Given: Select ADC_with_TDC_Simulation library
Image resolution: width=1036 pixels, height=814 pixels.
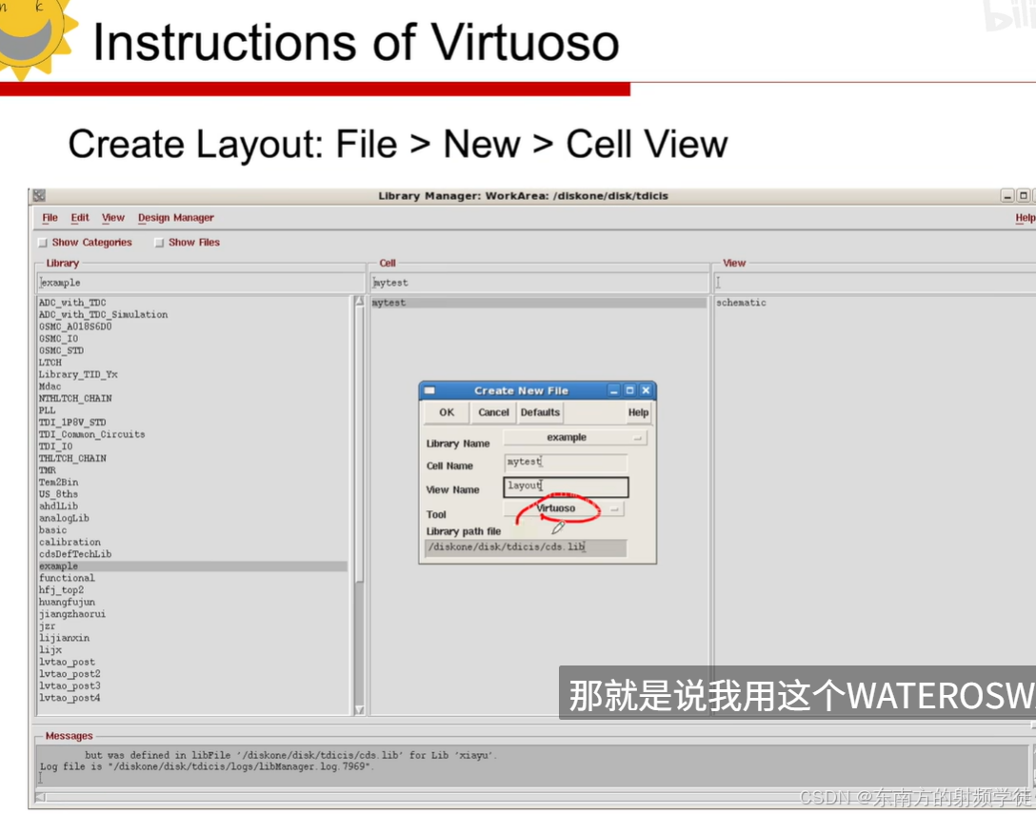Looking at the screenshot, I should coord(103,314).
